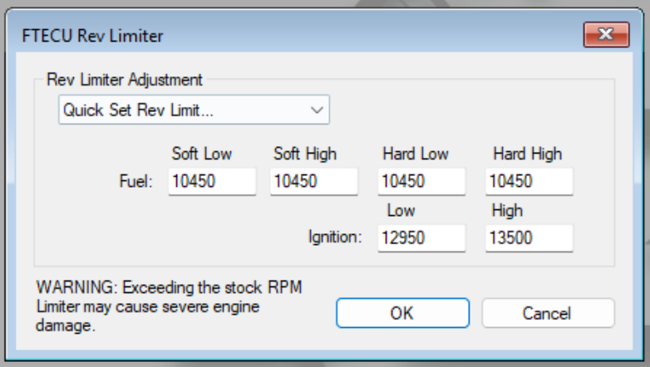Click the Ignition Low field showing 12950
This screenshot has width=650, height=367.
(x=421, y=238)
